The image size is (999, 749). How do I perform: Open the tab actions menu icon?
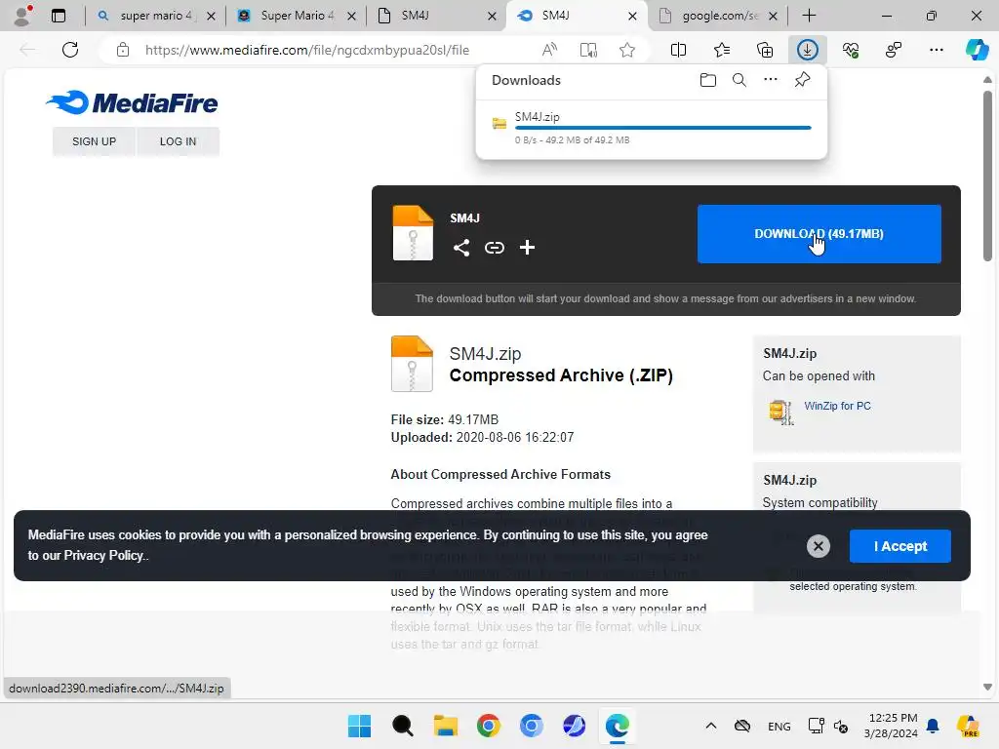pyautogui.click(x=58, y=16)
